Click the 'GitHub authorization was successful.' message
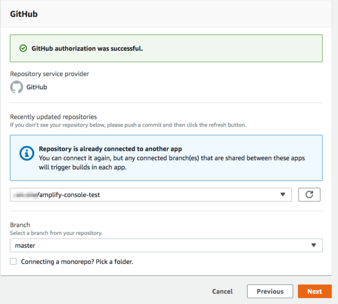The image size is (338, 304). click(87, 49)
